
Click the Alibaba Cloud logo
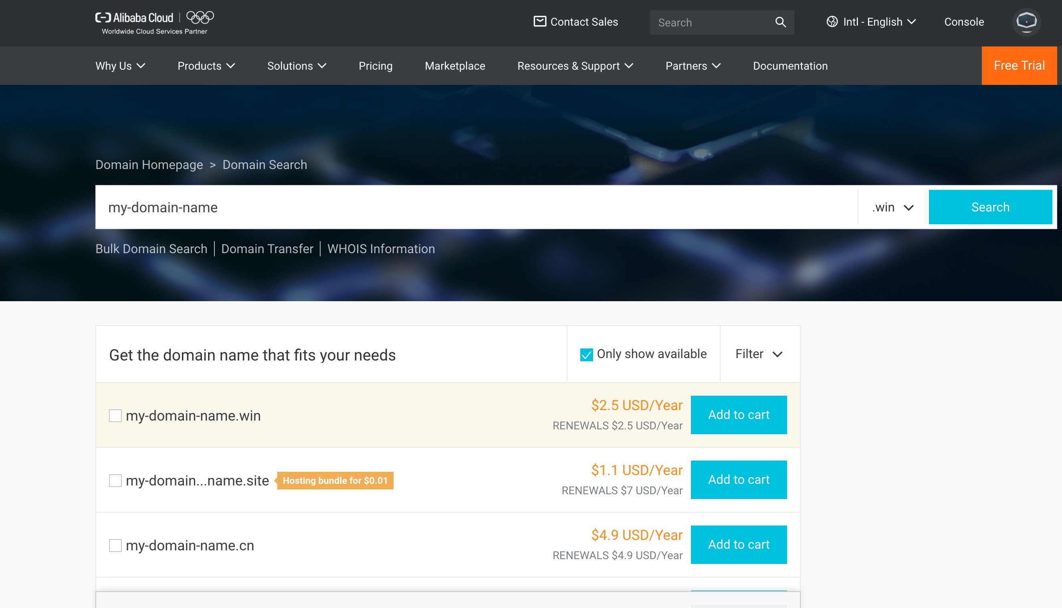(x=135, y=18)
